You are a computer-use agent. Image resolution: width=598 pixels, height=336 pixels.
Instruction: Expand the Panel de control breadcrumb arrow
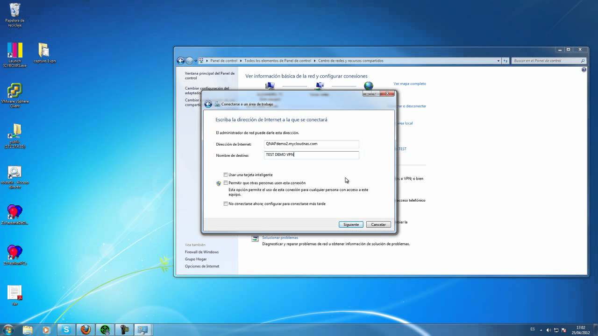(241, 61)
